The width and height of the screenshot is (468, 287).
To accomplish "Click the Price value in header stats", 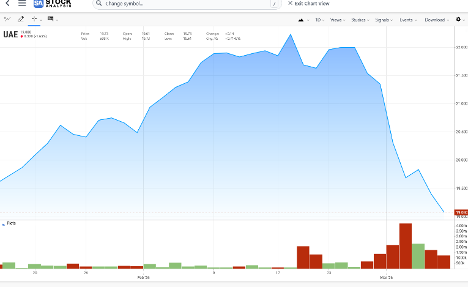I will (104, 34).
